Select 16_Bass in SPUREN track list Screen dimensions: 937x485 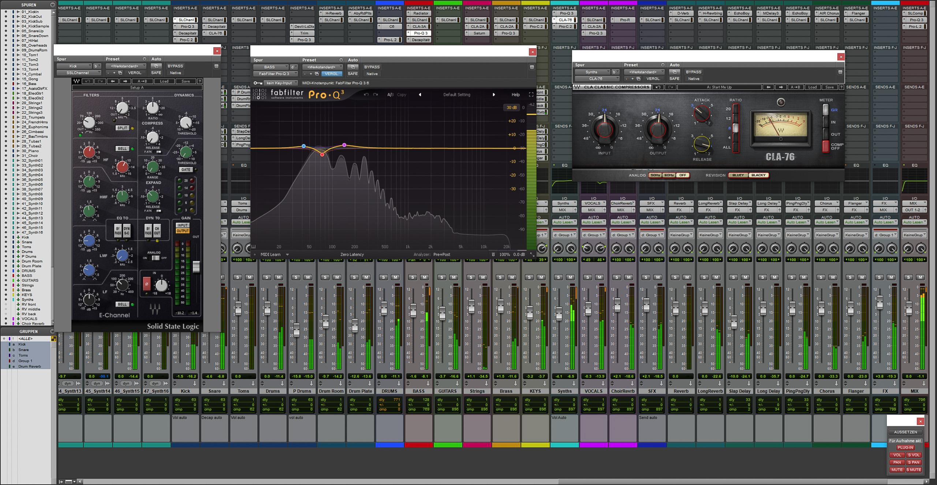pyautogui.click(x=29, y=84)
